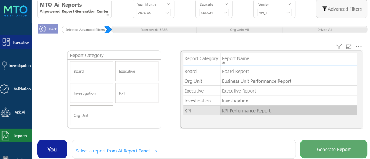Select the Executive report category tile
This screenshot has height=159, width=370.
137,71
